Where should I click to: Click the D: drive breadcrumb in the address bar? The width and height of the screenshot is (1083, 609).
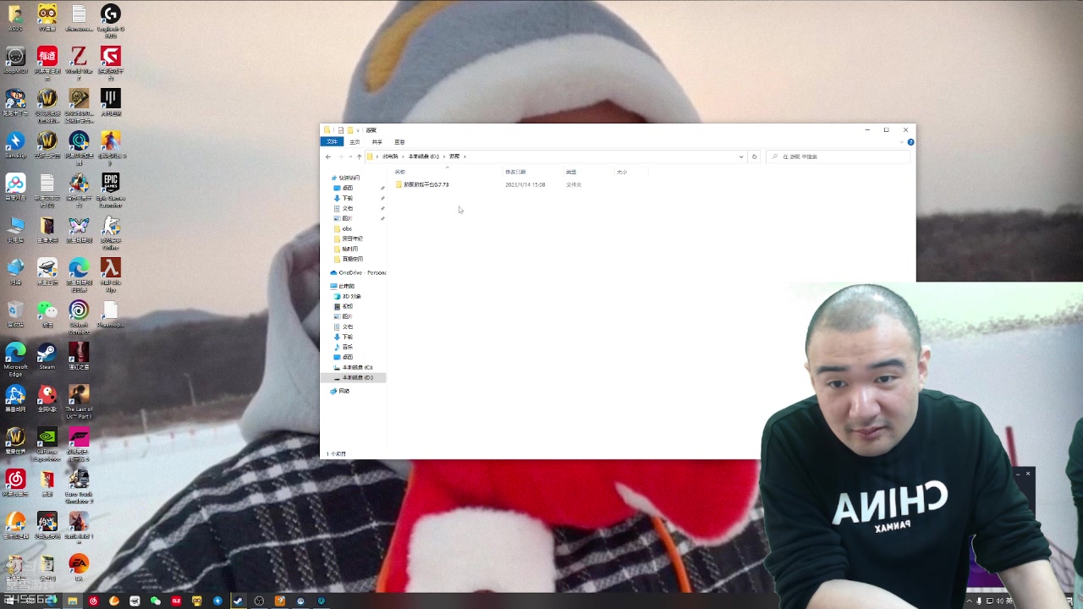424,156
